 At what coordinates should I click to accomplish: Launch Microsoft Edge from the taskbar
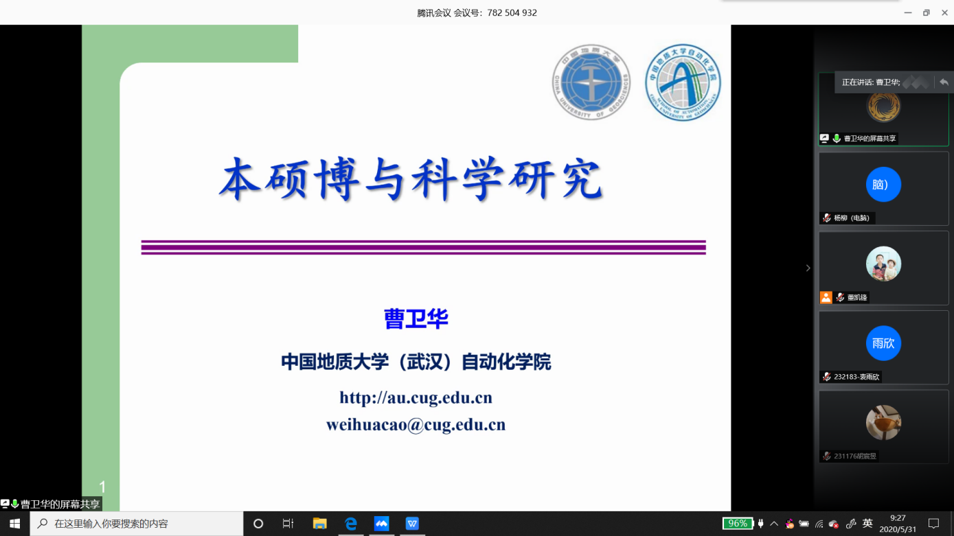[351, 524]
